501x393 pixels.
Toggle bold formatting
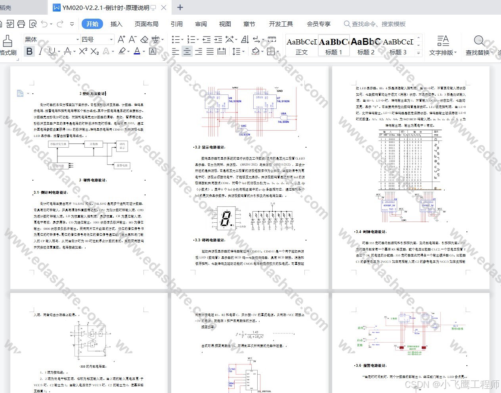(x=29, y=51)
